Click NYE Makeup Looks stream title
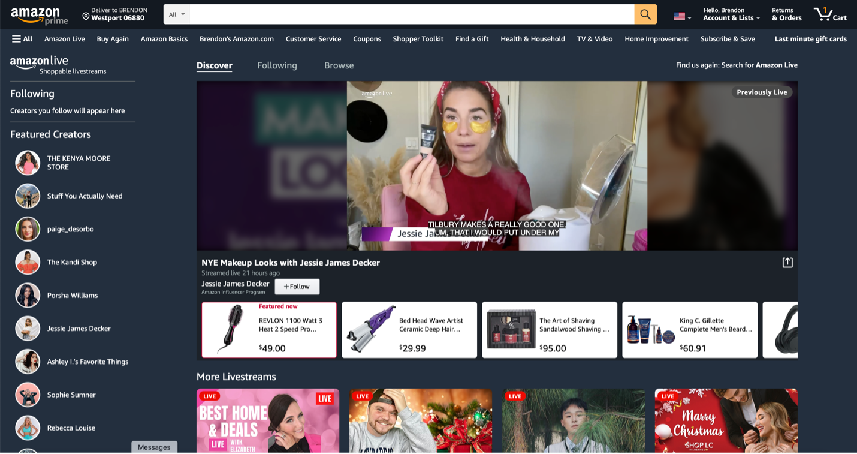The width and height of the screenshot is (857, 454). point(291,263)
